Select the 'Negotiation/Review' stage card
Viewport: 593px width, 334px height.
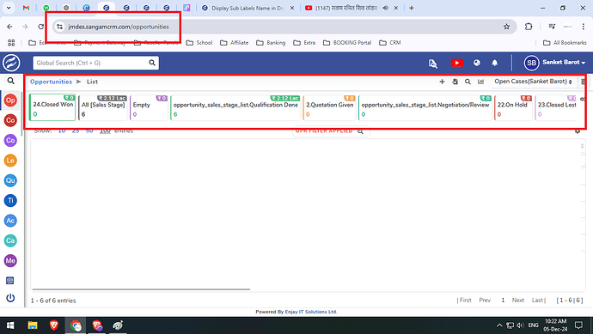coord(425,108)
